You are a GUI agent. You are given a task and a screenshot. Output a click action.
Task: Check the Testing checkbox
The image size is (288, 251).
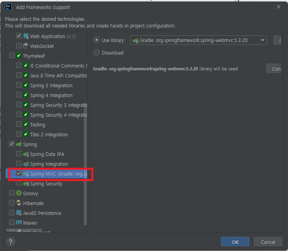(x=19, y=124)
